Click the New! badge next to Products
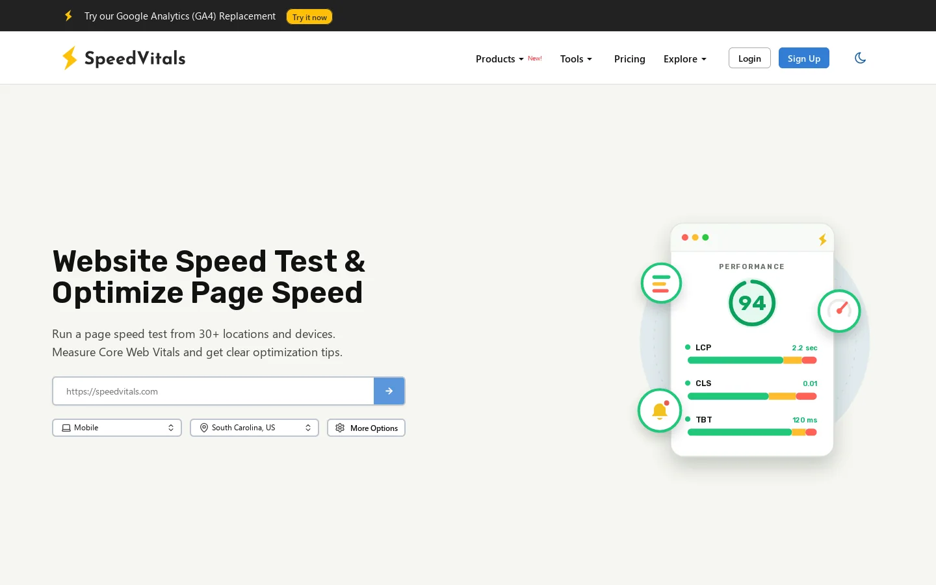The height and width of the screenshot is (585, 936). coord(535,58)
